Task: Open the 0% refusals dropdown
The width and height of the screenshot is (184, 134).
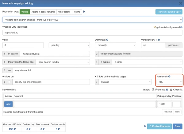Action: pyautogui.click(x=170, y=82)
